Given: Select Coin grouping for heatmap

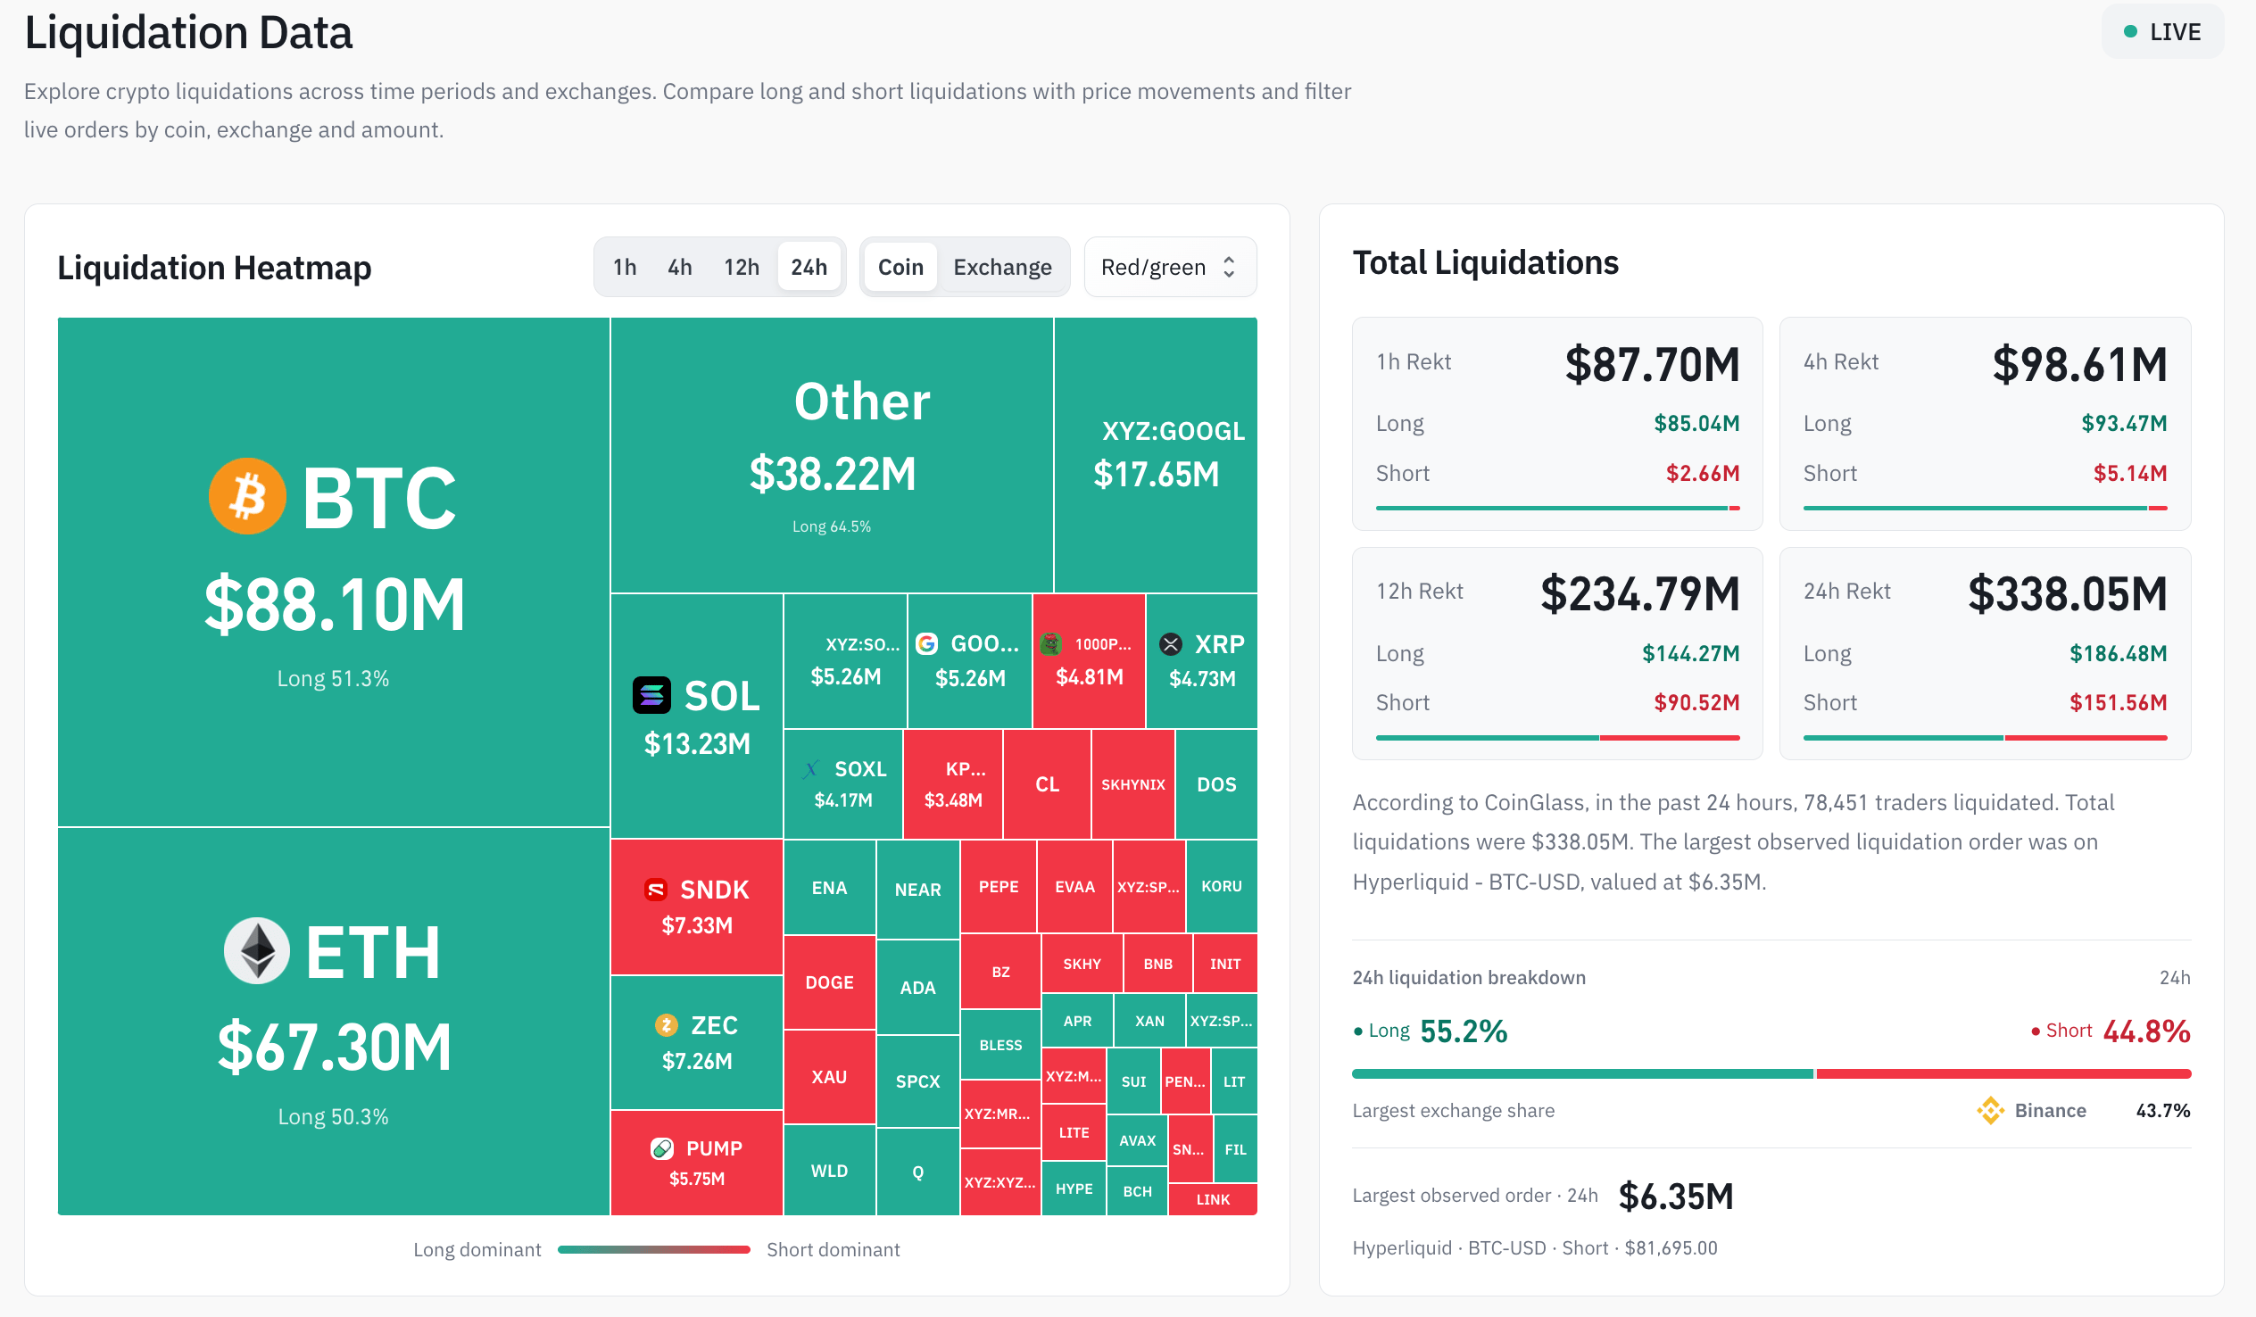Looking at the screenshot, I should click(x=900, y=267).
